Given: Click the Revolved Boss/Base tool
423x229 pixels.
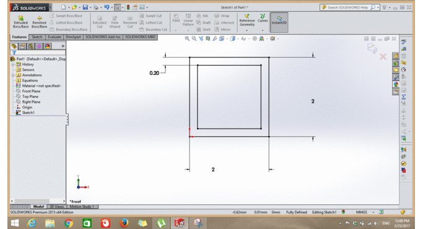Looking at the screenshot, I should (x=40, y=22).
